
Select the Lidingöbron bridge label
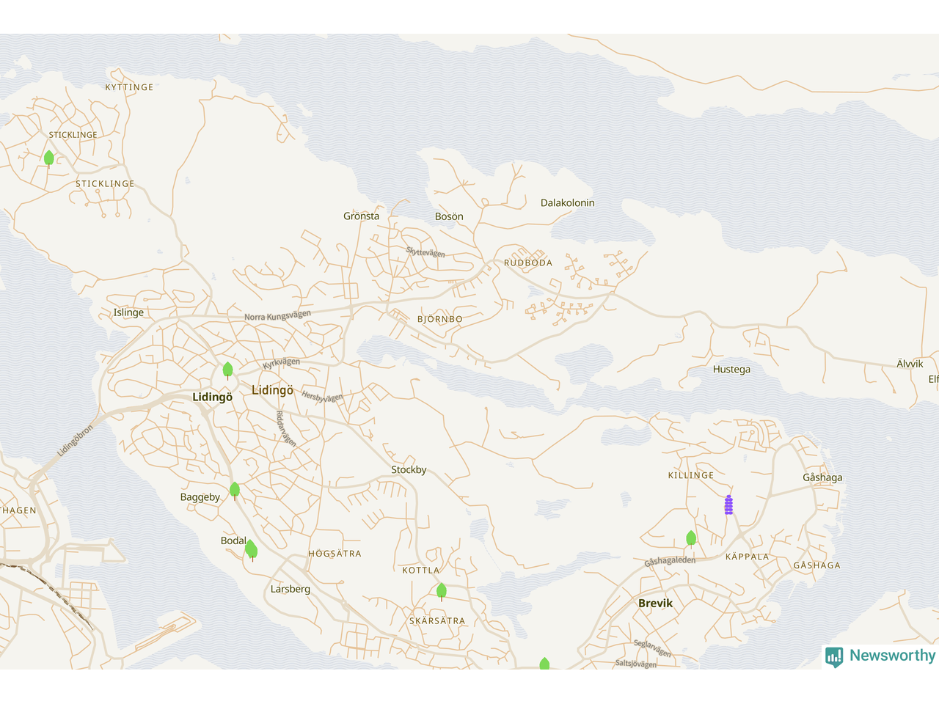76,441
